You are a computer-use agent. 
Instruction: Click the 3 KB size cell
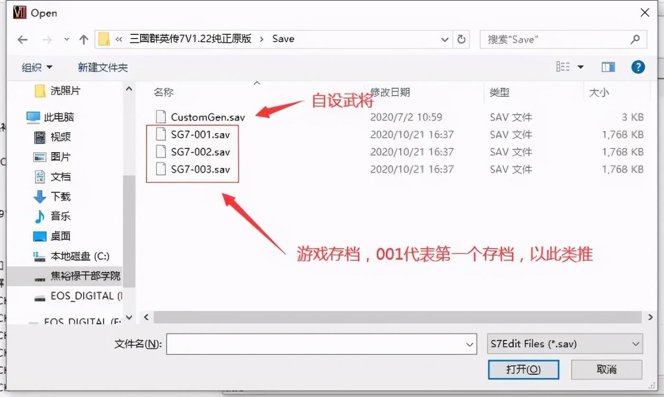(x=632, y=117)
